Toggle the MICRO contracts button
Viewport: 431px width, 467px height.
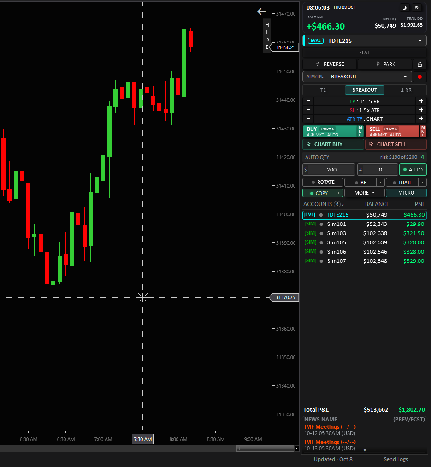click(x=406, y=193)
